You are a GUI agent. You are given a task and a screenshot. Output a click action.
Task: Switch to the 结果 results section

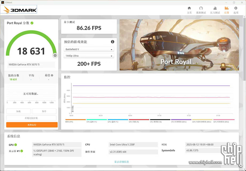click(226, 10)
